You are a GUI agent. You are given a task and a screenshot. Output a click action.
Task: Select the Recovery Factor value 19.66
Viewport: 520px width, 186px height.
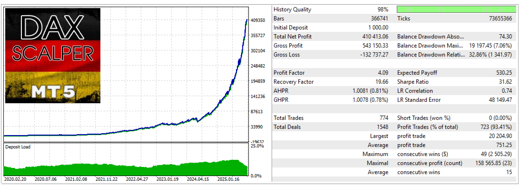[381, 82]
